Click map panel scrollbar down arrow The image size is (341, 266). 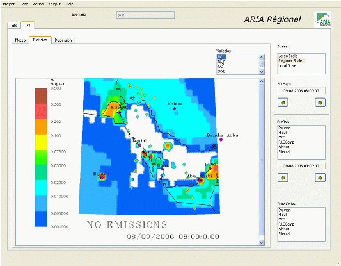click(262, 242)
